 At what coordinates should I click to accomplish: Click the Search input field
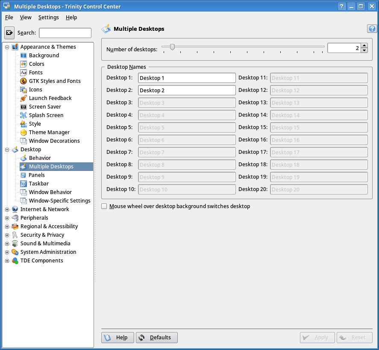pos(65,33)
